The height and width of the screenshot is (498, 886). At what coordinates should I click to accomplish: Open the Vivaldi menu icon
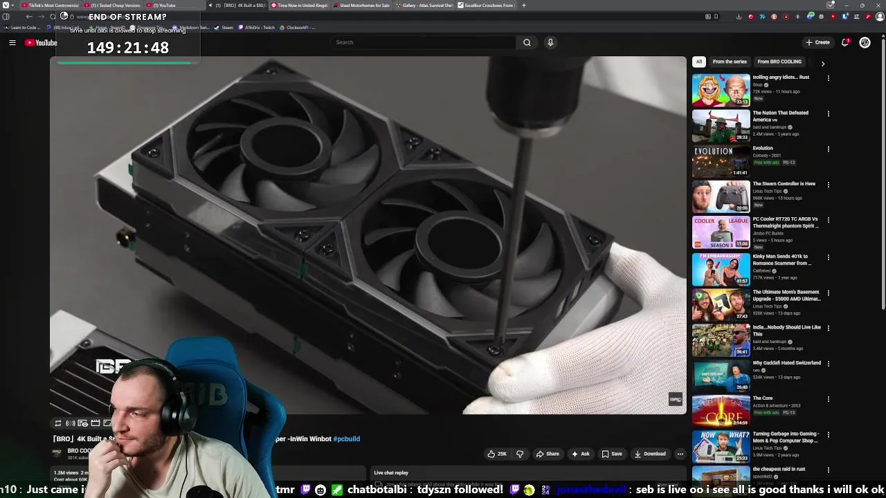[x=5, y=5]
